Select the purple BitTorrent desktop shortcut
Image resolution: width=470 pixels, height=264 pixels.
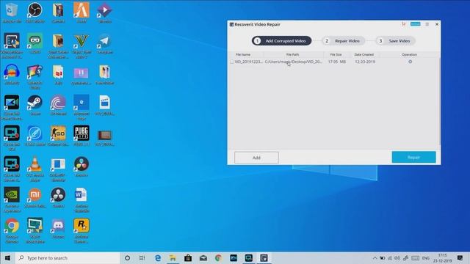point(58,106)
